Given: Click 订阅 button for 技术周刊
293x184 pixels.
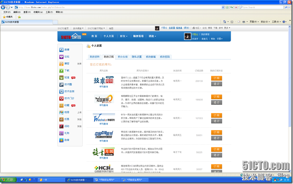Looking at the screenshot, I should (x=216, y=78).
